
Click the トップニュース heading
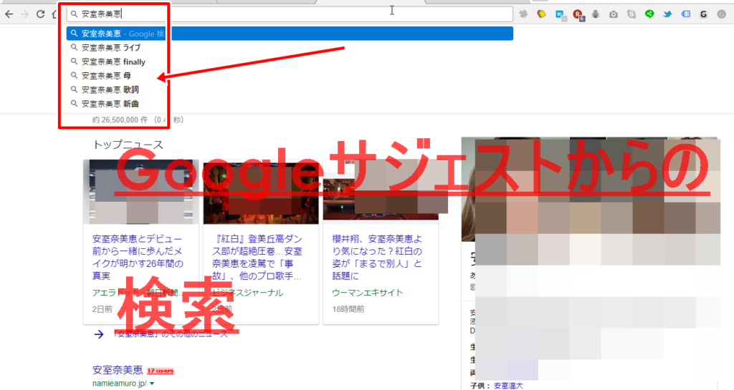128,145
